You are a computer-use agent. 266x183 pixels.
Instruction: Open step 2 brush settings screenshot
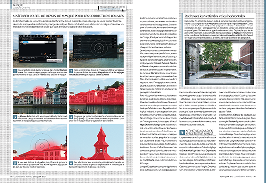[97, 50]
